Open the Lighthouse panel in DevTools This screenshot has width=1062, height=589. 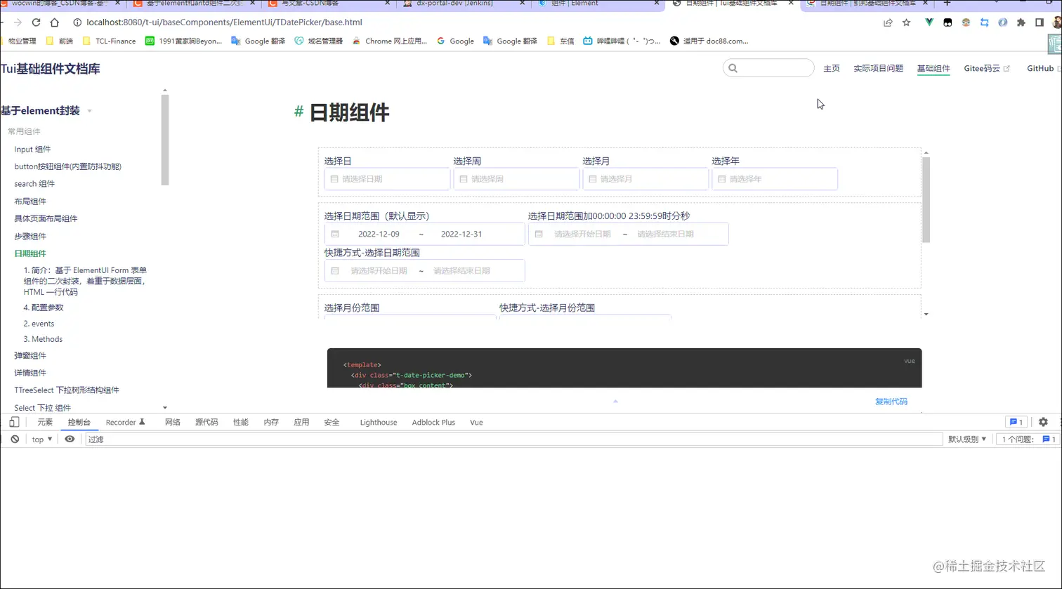379,422
